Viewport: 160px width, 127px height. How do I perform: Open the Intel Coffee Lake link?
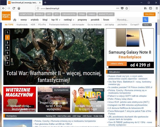(64, 116)
